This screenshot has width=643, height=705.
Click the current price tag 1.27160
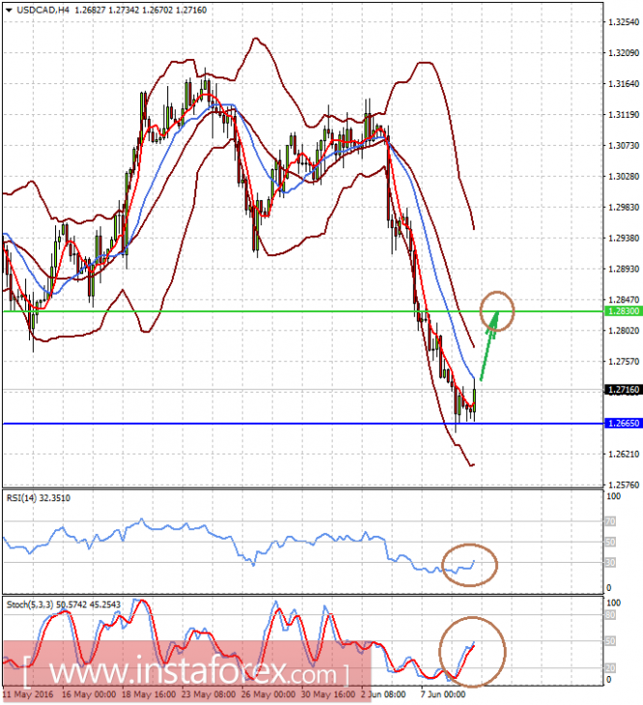(624, 390)
